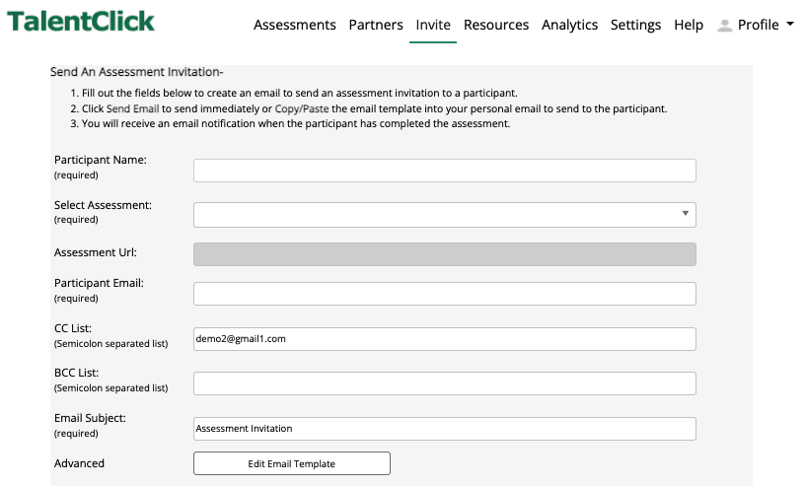Click the TalentClick logo
Screen dimensions: 806x486
(81, 22)
